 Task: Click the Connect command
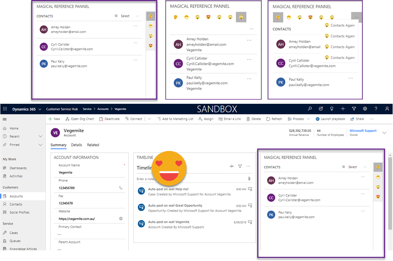click(x=134, y=119)
